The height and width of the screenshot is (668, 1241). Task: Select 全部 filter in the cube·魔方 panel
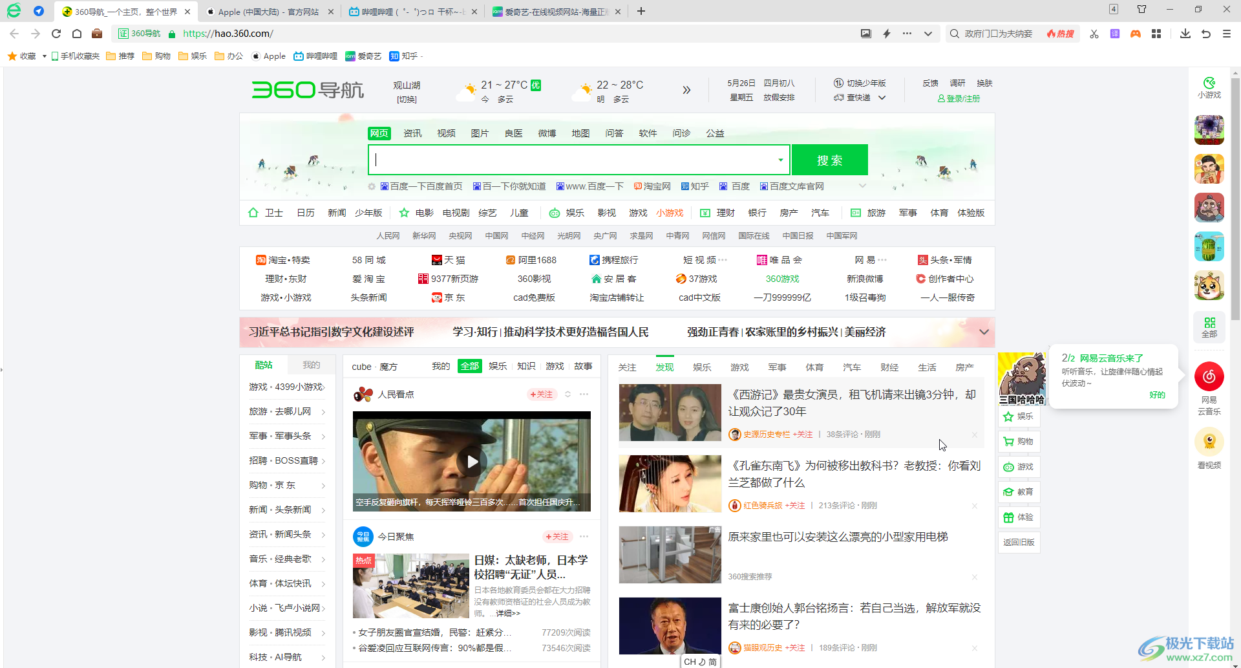[470, 366]
